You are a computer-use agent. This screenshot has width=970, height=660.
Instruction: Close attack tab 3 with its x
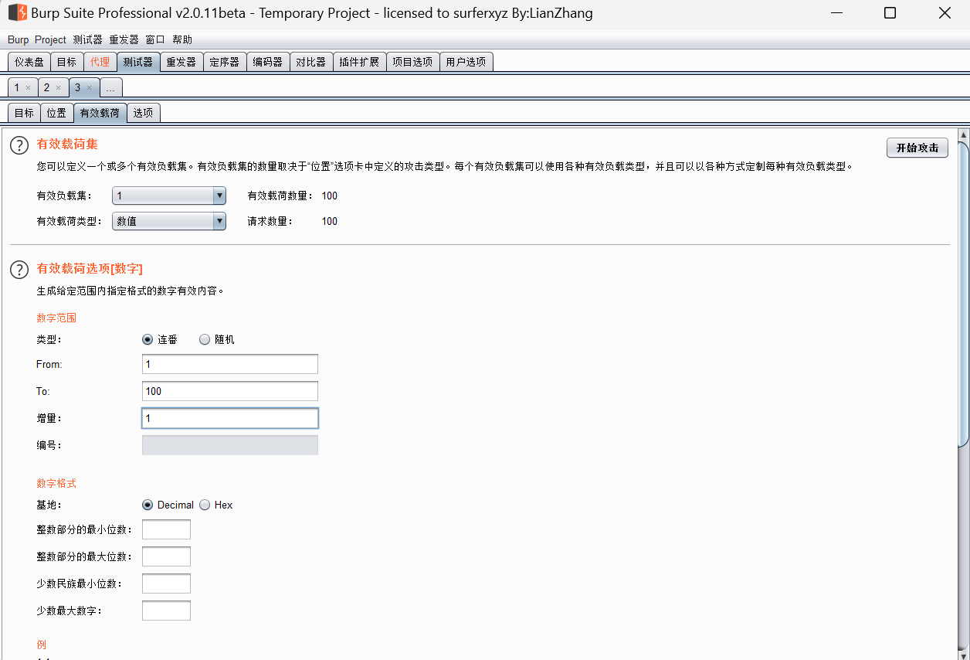click(x=89, y=88)
